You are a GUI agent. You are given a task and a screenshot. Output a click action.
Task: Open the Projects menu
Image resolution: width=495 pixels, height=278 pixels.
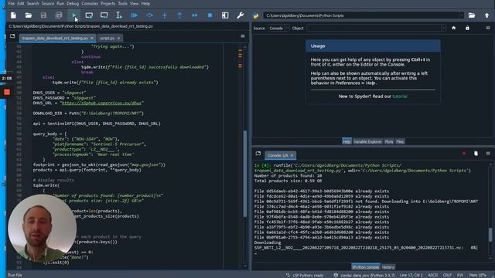coord(108,3)
